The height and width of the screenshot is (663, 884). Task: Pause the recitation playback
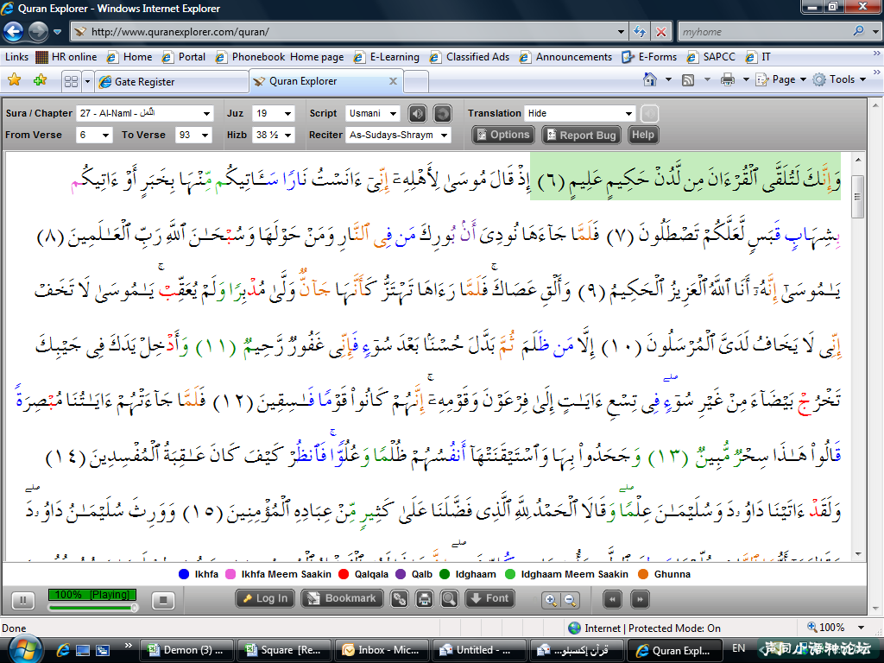point(23,601)
